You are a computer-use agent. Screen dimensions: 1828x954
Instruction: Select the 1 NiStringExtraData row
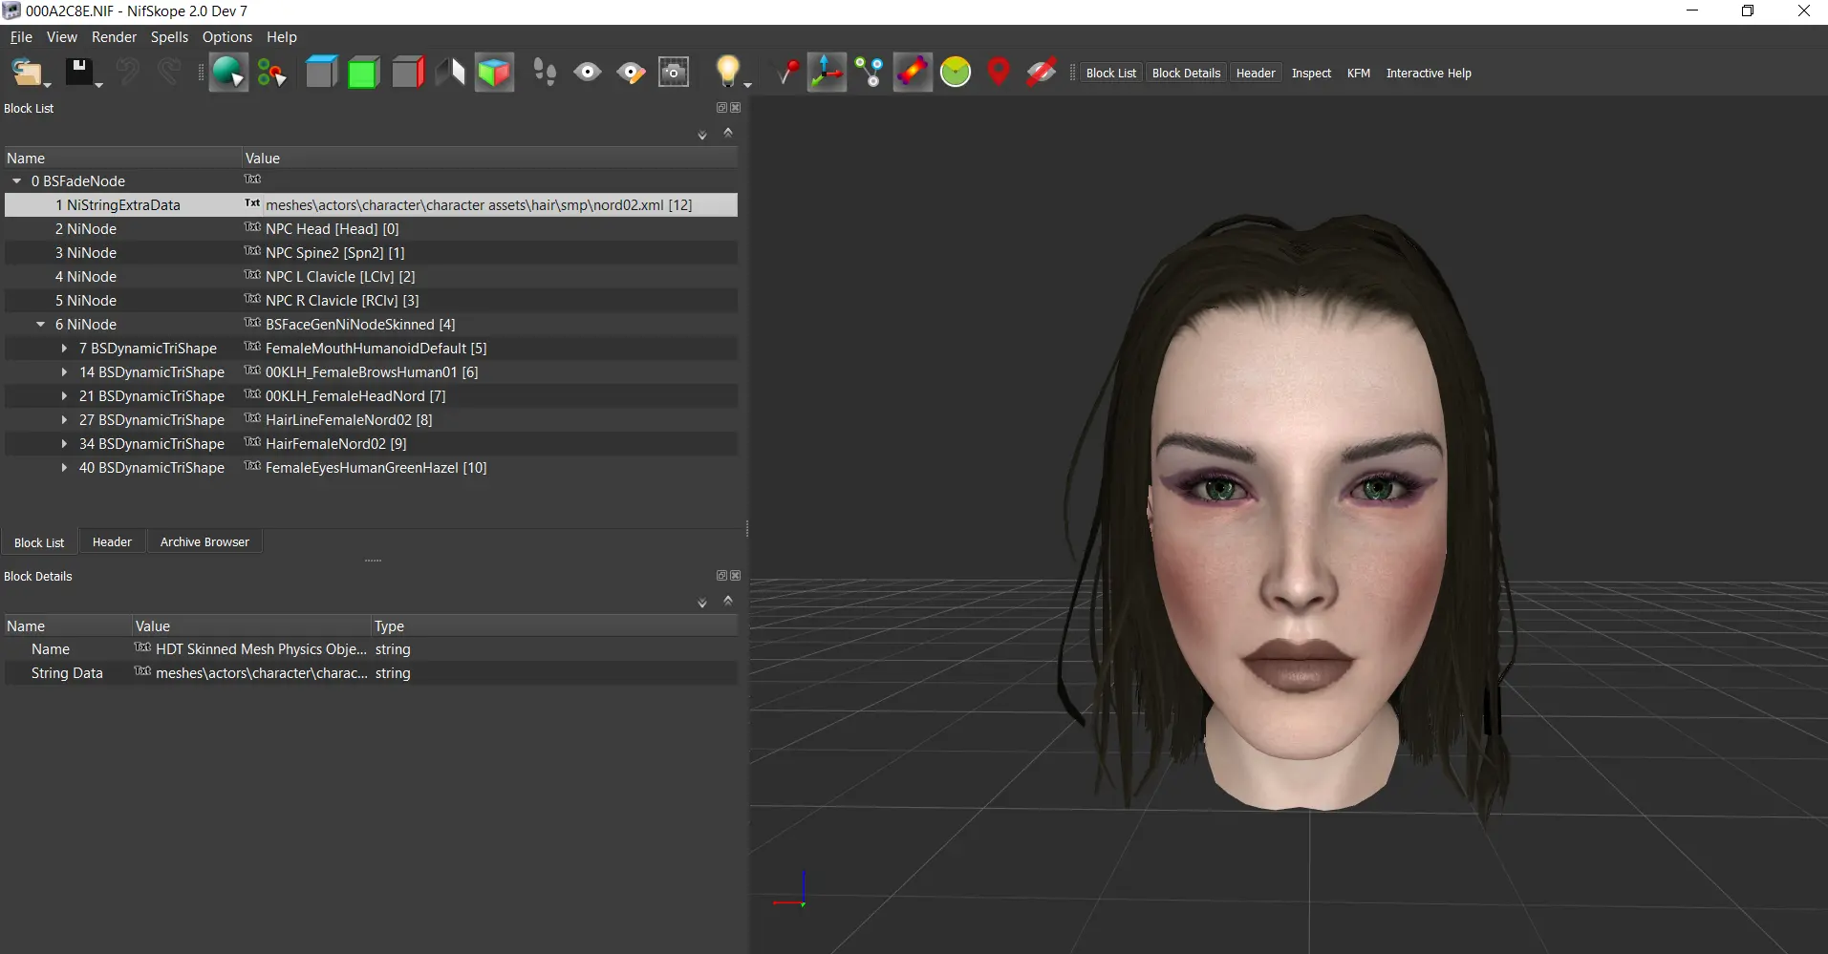[x=371, y=205]
